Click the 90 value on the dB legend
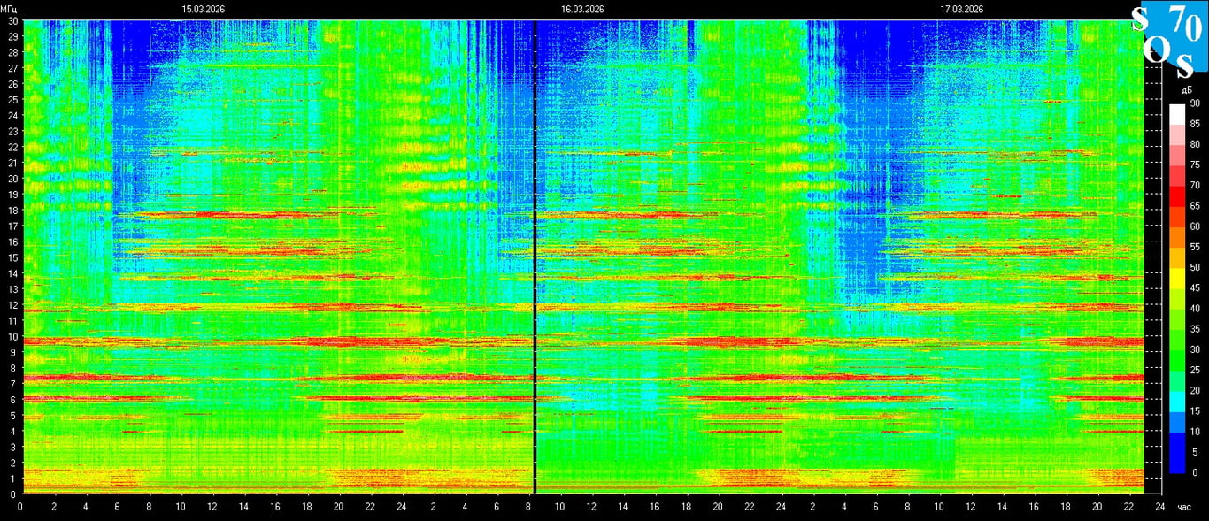Screen dimensions: 1209x521 pyautogui.click(x=1194, y=103)
